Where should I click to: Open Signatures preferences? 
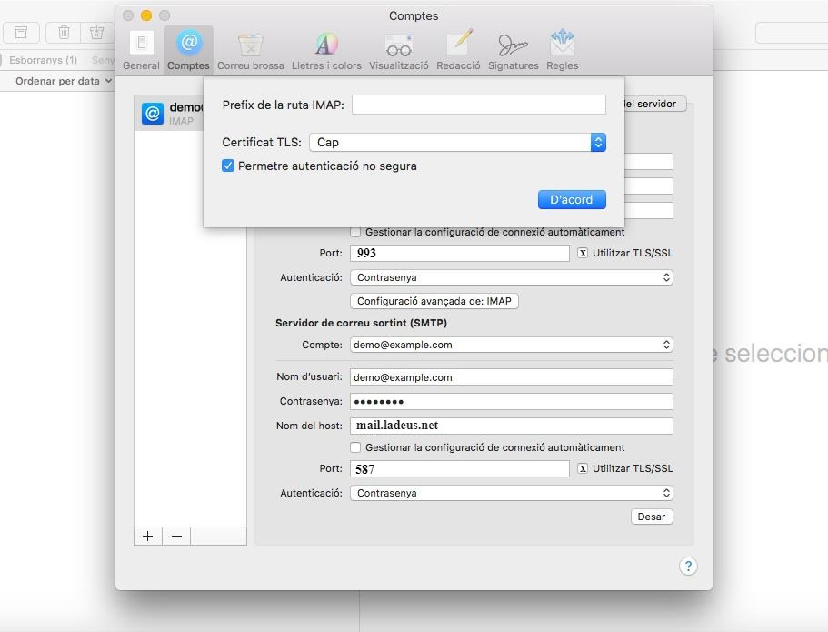513,50
